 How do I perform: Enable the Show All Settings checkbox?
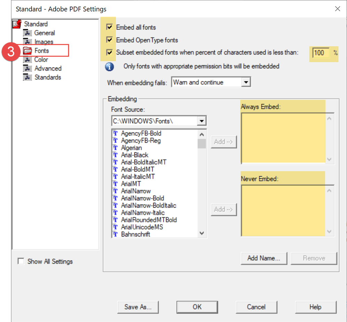pos(21,261)
